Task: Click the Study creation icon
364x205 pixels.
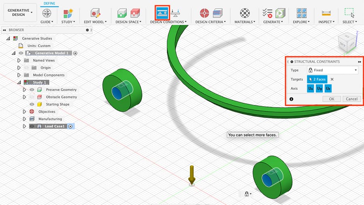Action: click(68, 13)
